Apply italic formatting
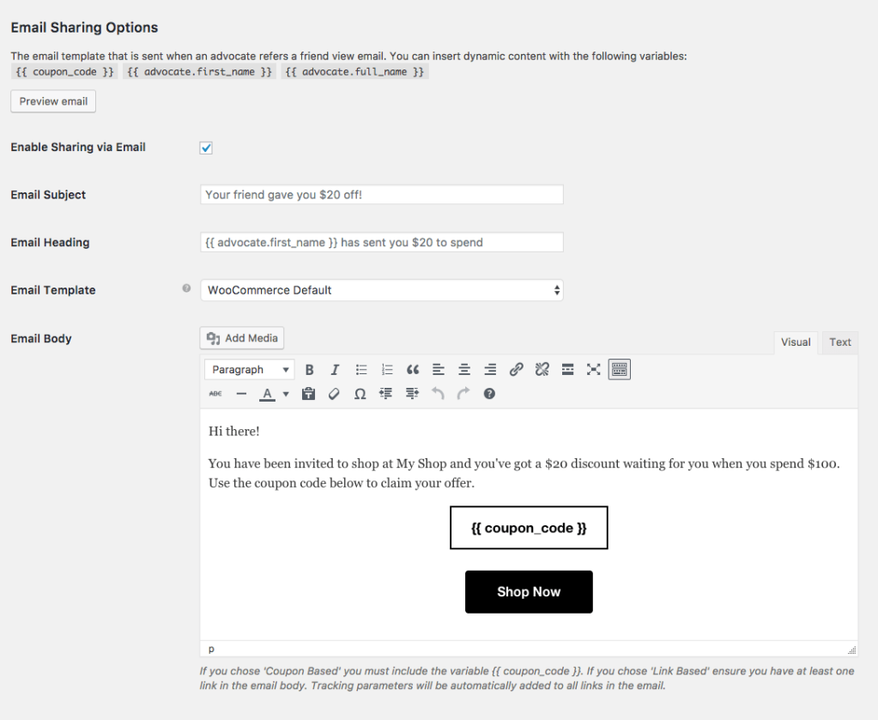Screen dimensions: 878x720 pos(336,370)
